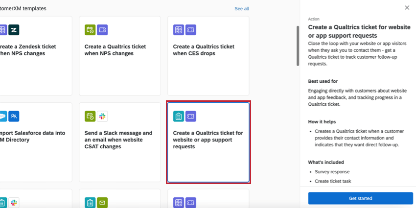
Task: Select Create a Qualtrics ticket when CES drops
Action: [x=208, y=56]
